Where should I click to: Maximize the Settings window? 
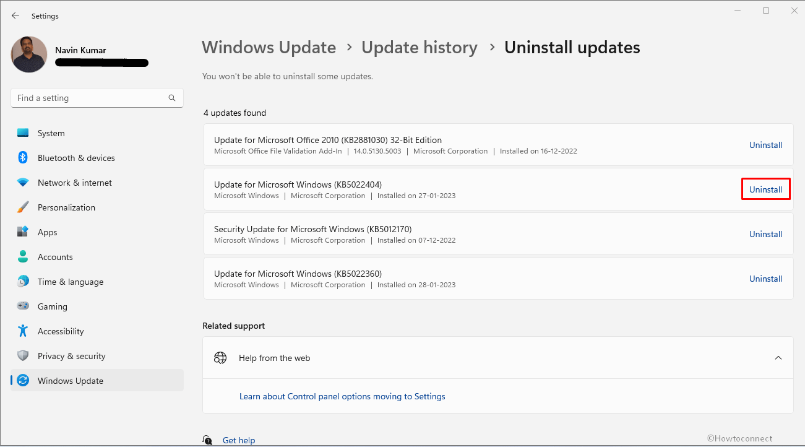pyautogui.click(x=766, y=11)
